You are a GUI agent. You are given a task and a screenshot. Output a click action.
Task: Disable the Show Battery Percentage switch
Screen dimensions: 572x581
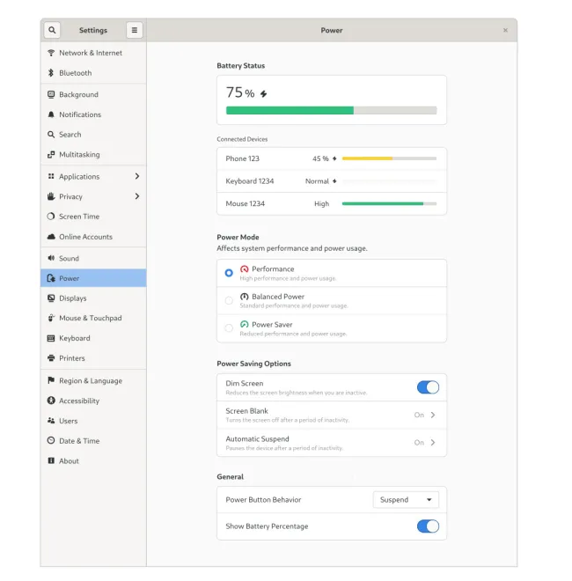pyautogui.click(x=427, y=526)
